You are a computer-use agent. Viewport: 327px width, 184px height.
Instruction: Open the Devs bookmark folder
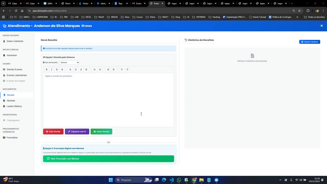(125, 17)
